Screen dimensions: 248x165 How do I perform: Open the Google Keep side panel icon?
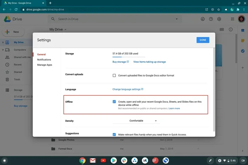243,41
